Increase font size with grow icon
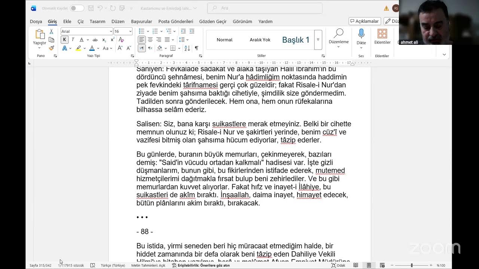The width and height of the screenshot is (479, 269). (x=120, y=48)
